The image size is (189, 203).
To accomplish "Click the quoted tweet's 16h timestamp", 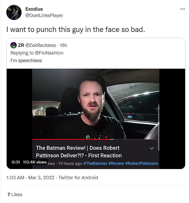I will click(x=63, y=45).
